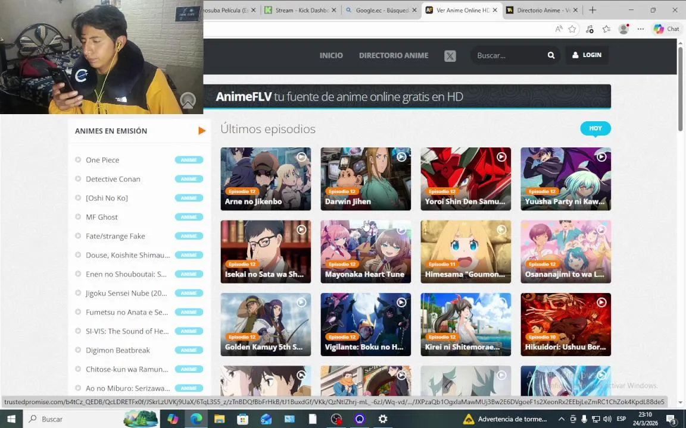The height and width of the screenshot is (428, 686).
Task: Open [Oshi No Ko] in the list
Action: [x=107, y=198]
